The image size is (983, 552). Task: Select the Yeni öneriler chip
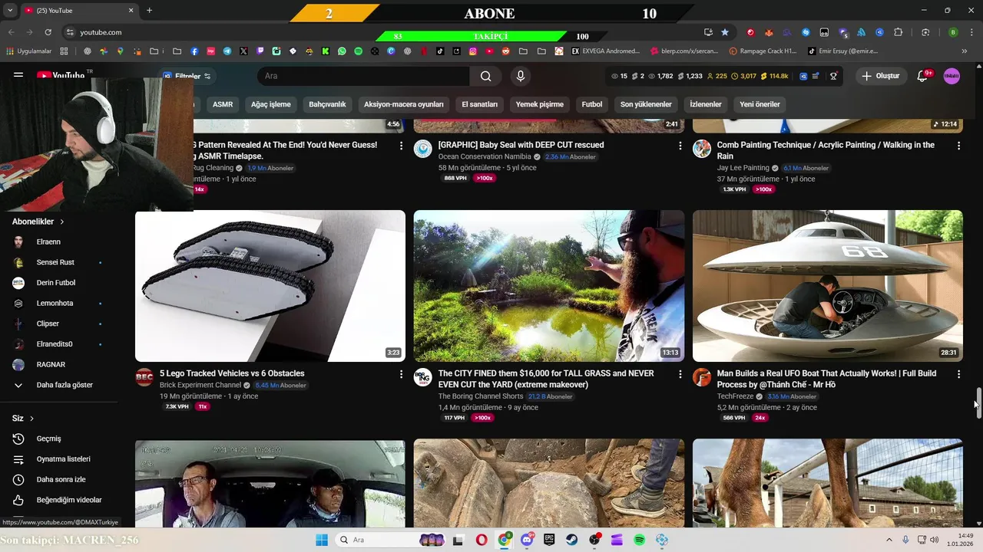760,104
